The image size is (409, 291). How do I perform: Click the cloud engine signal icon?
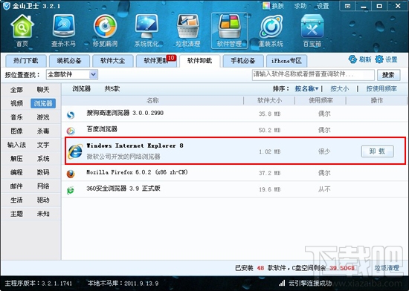pyautogui.click(x=282, y=283)
